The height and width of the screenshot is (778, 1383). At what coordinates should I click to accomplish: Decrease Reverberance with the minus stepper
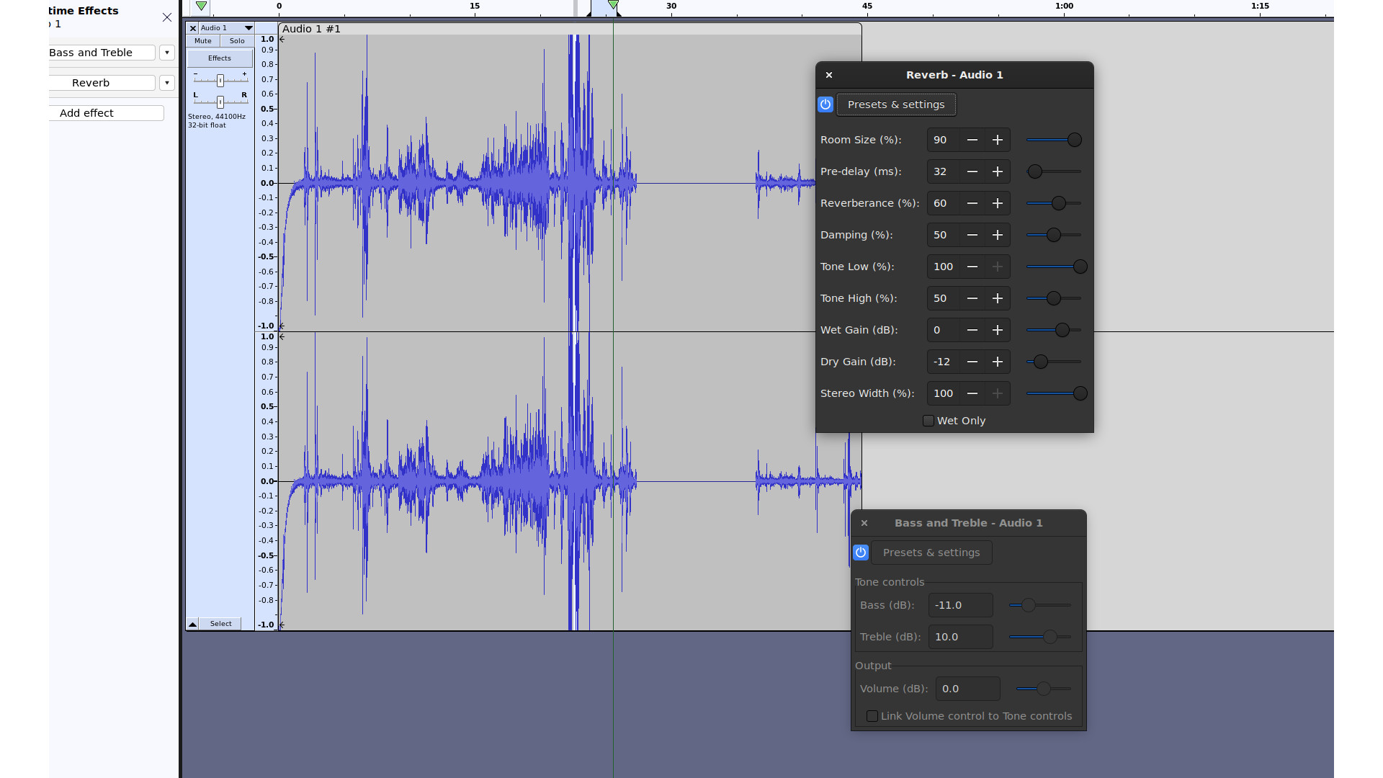click(x=972, y=203)
